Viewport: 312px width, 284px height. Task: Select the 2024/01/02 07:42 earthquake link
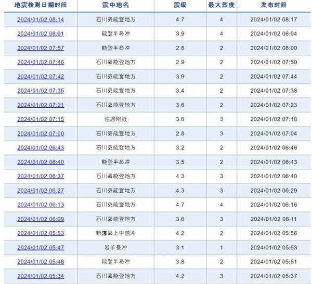tap(41, 77)
